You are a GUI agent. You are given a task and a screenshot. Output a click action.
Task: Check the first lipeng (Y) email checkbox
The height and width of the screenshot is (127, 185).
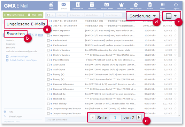tap(48, 74)
